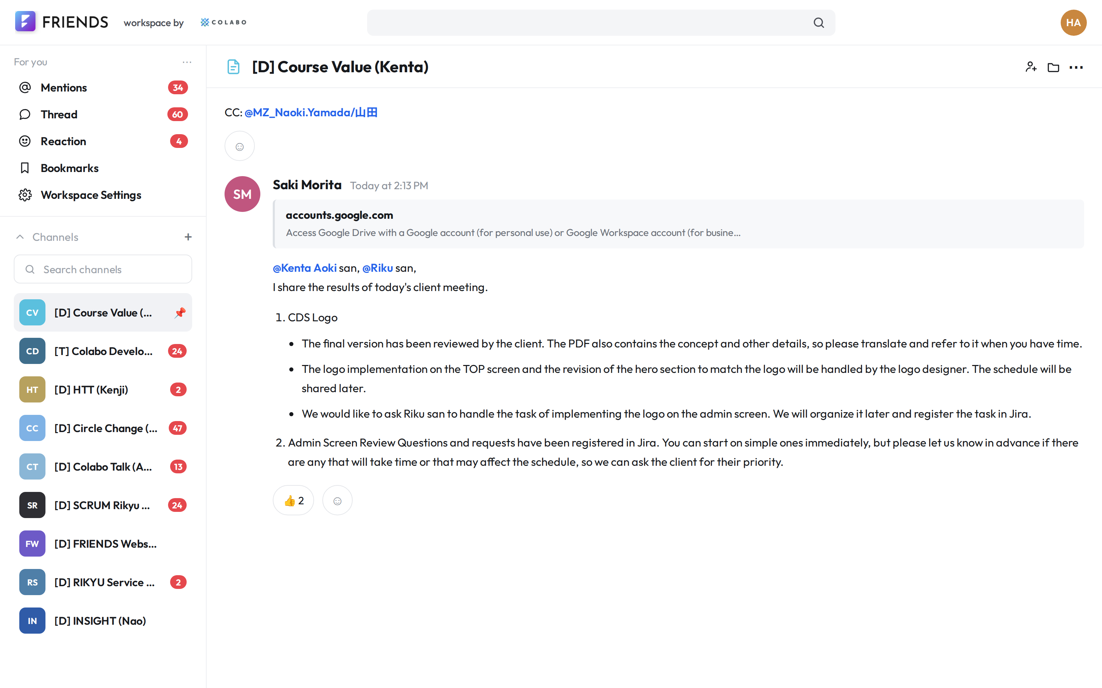Click the document icon beside channel title

point(233,67)
